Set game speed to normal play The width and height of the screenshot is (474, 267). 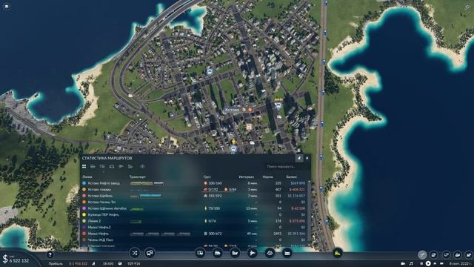[428, 264]
